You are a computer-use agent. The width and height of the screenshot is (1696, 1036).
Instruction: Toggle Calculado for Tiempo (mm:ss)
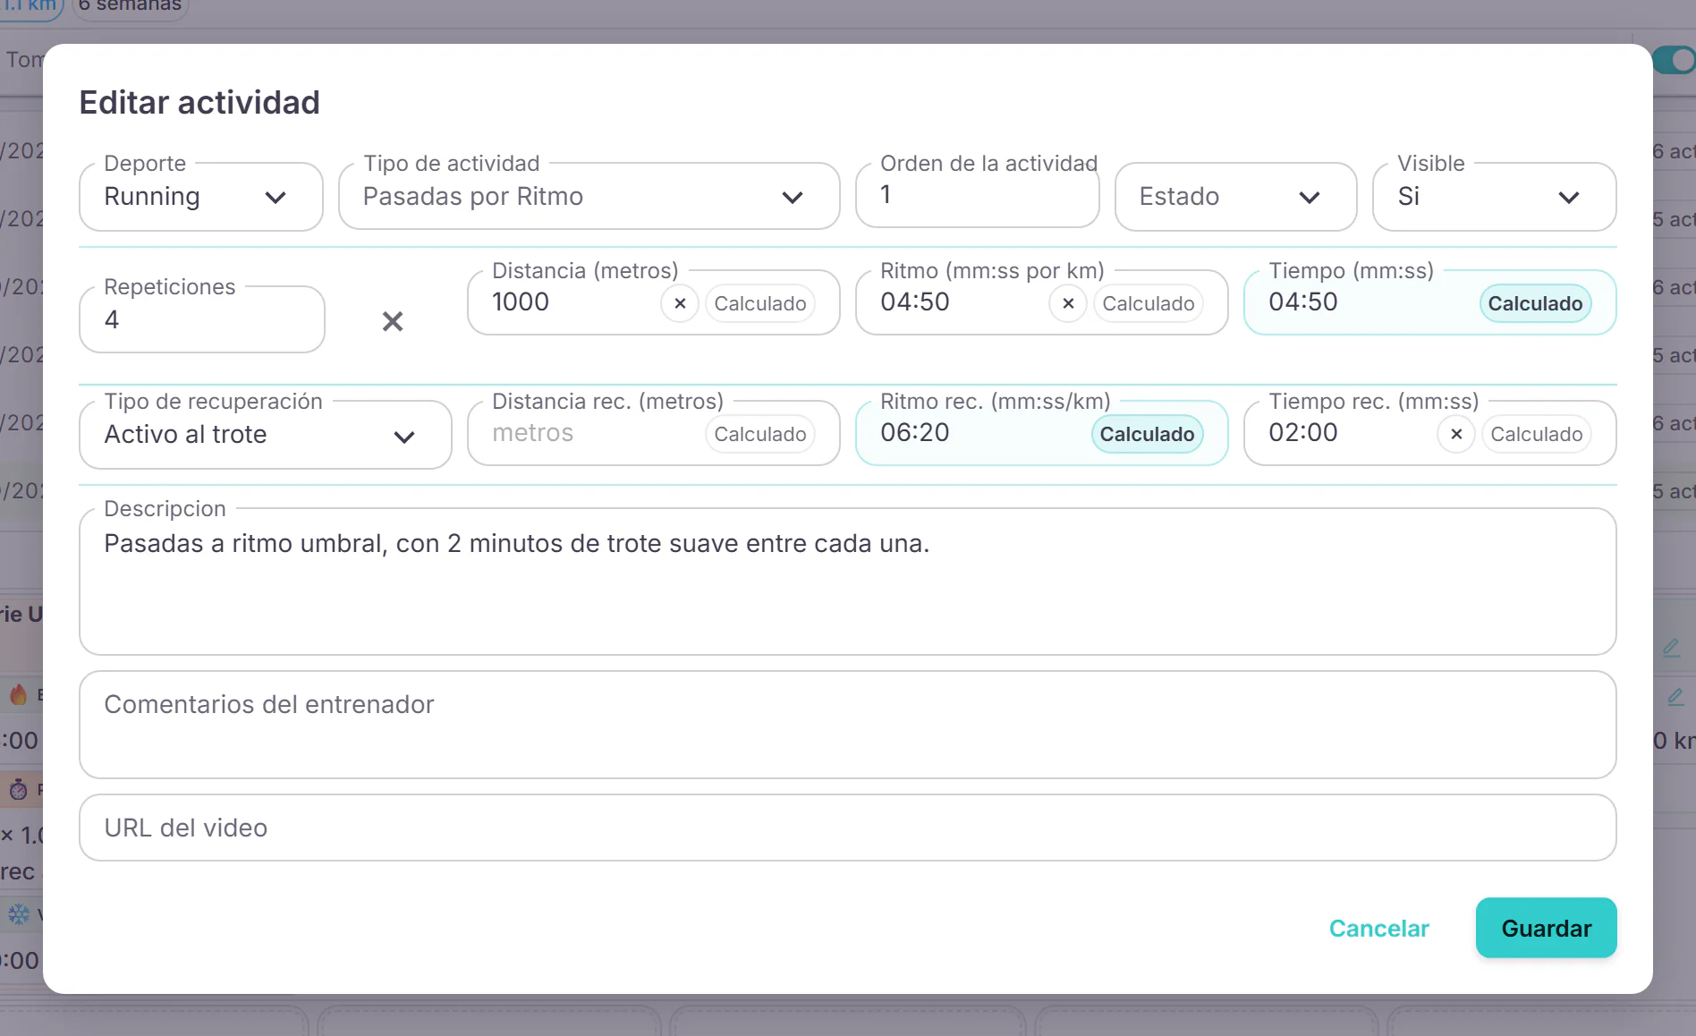tap(1536, 303)
